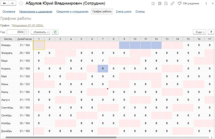Open the three-dot options menu icon
The image size is (215, 139).
206,3
